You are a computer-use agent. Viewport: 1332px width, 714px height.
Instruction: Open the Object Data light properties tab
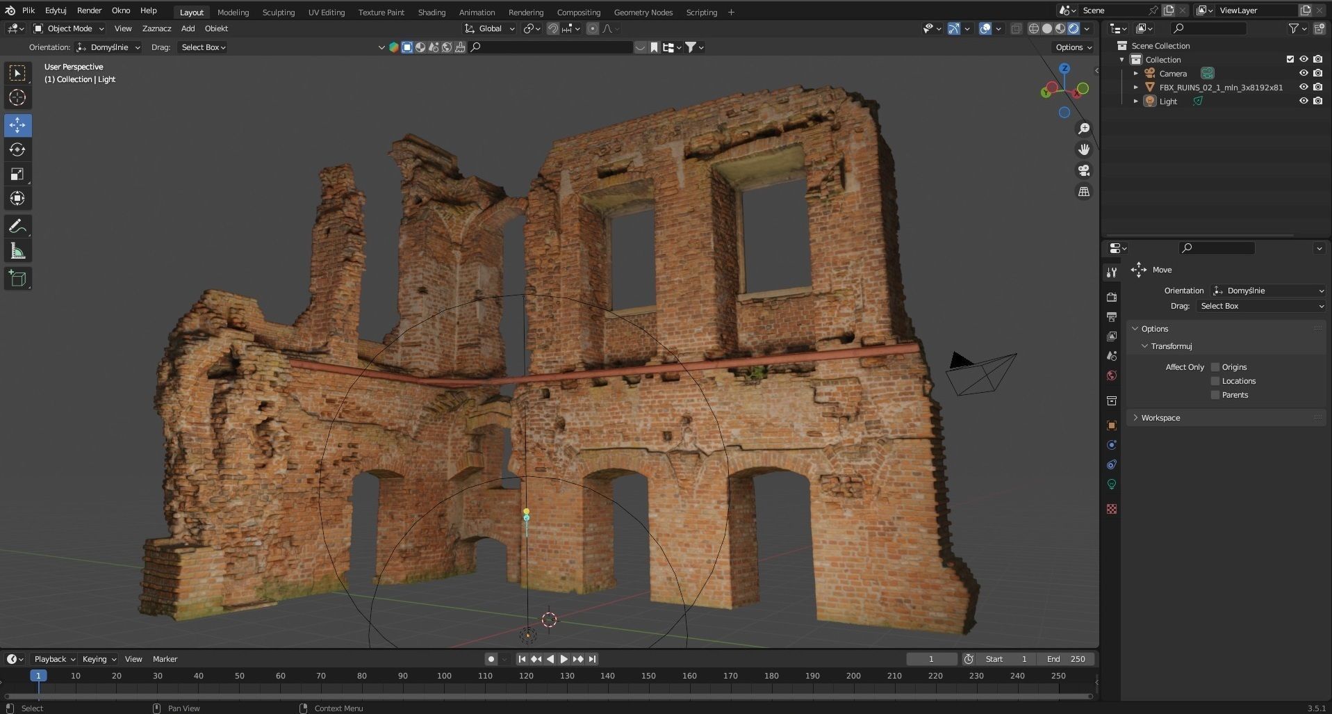click(1112, 484)
